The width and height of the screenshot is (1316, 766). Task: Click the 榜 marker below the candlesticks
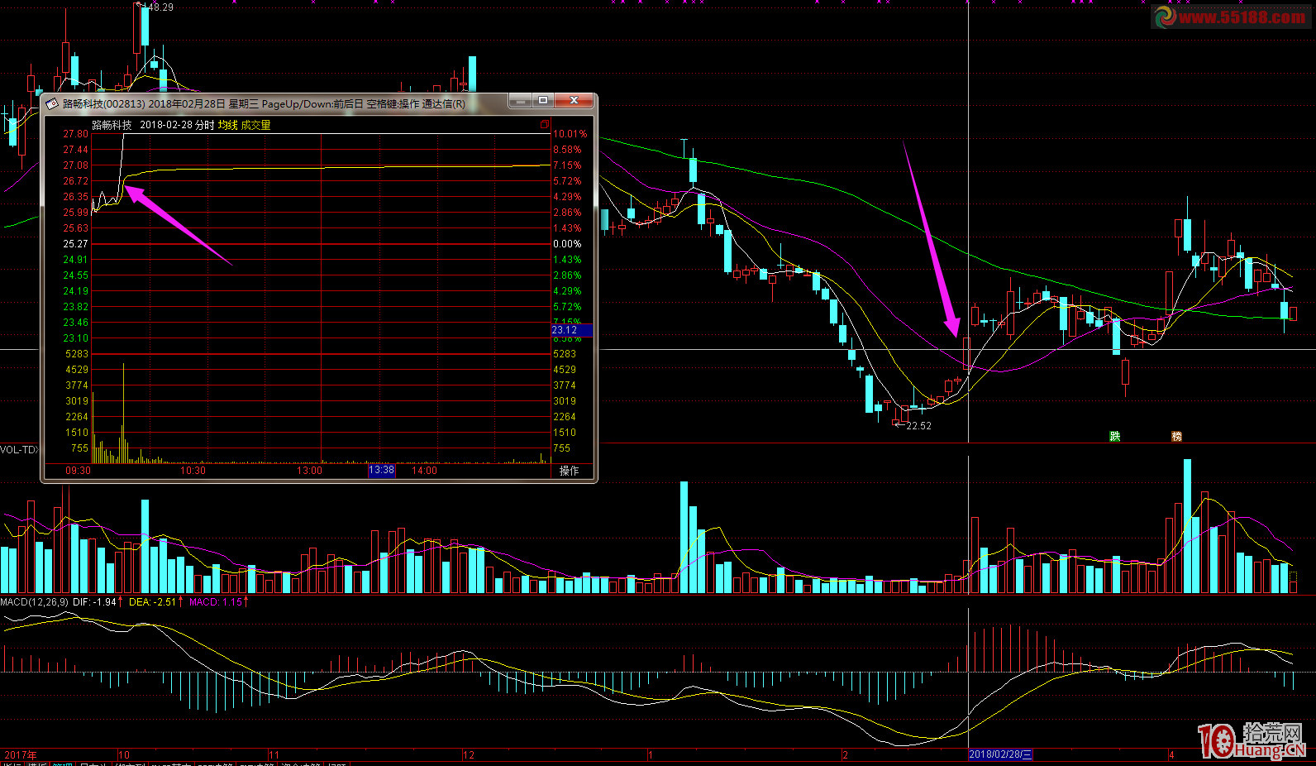click(x=1176, y=436)
